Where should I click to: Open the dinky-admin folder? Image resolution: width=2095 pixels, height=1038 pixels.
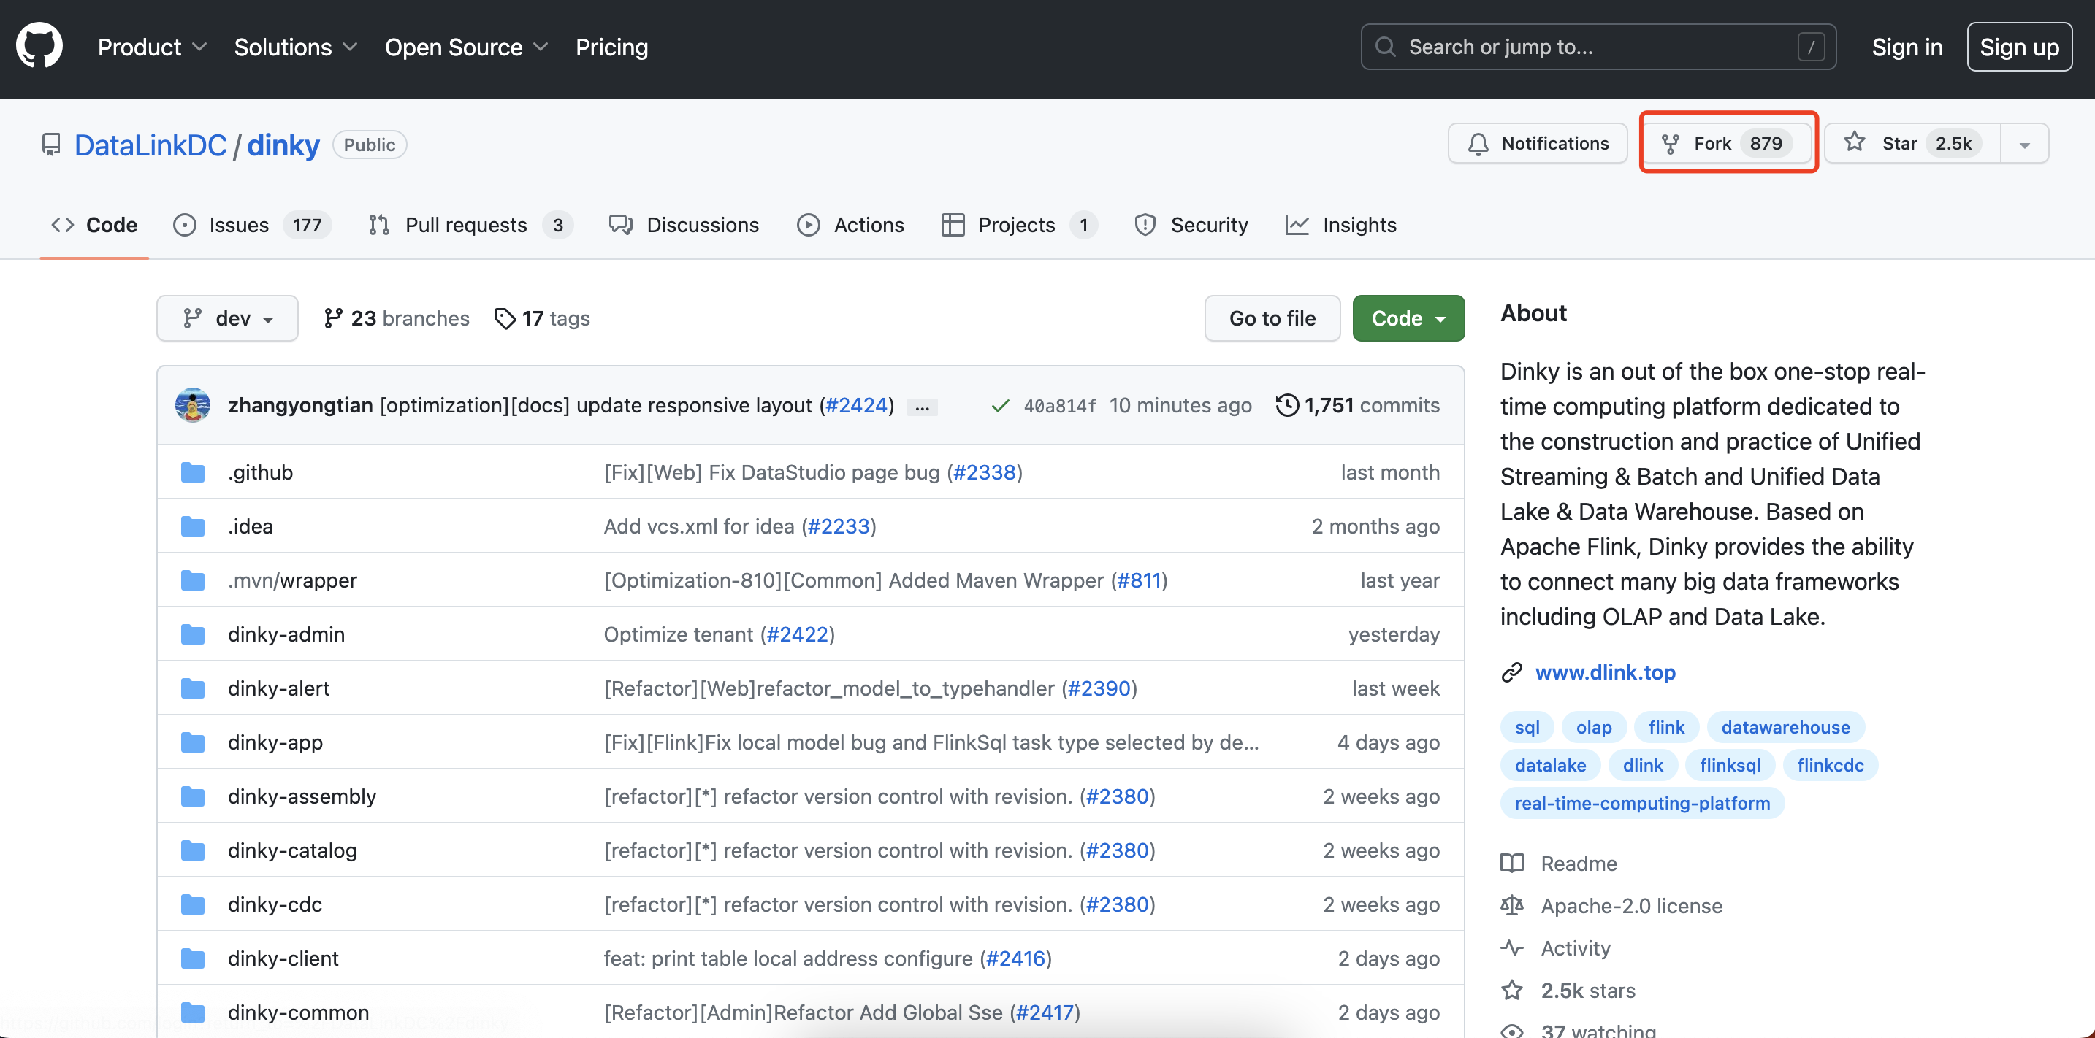tap(286, 634)
